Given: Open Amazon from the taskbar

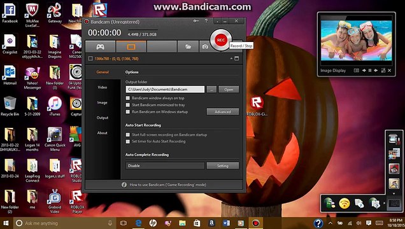Looking at the screenshot, I should point(211,223).
